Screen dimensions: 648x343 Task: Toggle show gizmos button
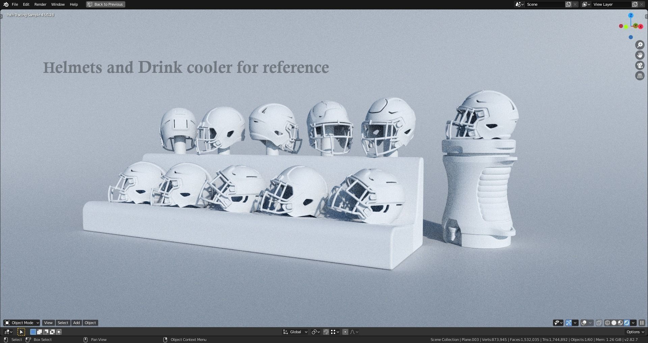point(569,323)
